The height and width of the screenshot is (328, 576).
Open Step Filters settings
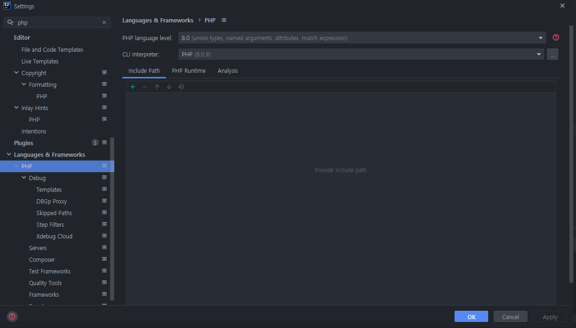pos(50,224)
